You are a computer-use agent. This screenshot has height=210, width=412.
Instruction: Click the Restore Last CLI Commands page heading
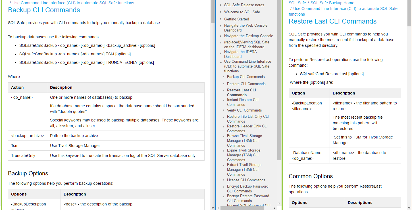332,21
